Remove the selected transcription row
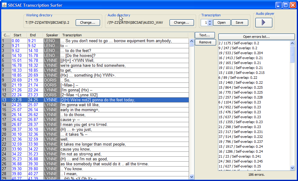The image size is (298, 181). 205,42
